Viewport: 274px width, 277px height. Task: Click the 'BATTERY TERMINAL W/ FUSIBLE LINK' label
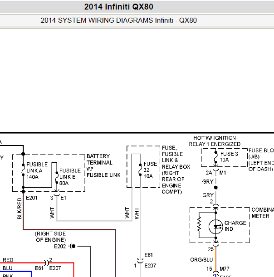[103, 166]
